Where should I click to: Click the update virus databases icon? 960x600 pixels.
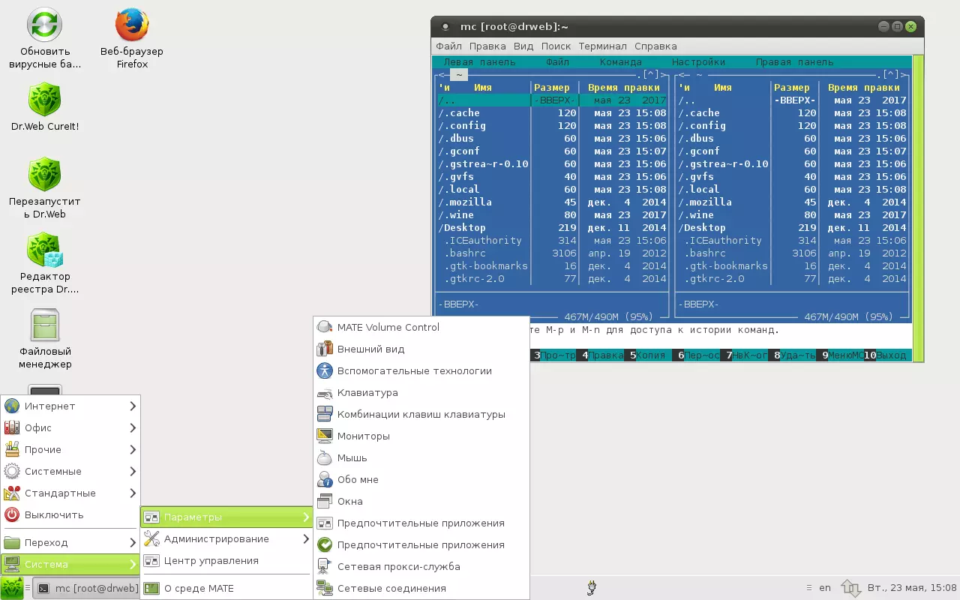pos(44,26)
